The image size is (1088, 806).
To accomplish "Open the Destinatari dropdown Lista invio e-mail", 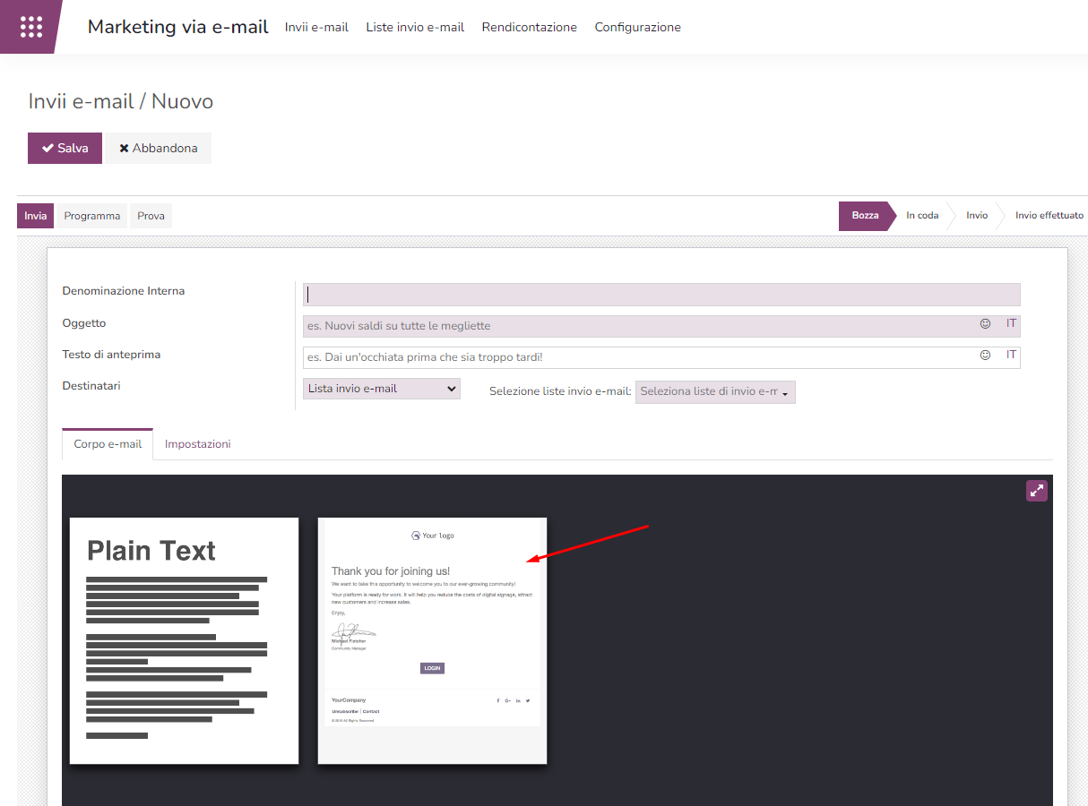I will click(381, 389).
